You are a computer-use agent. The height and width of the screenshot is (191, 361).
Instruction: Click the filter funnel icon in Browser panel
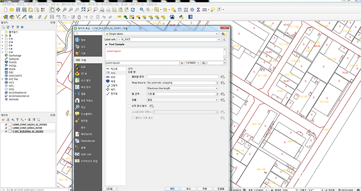13,27
